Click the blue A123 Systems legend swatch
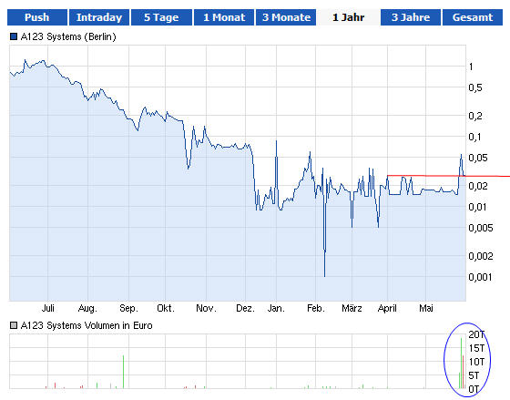The height and width of the screenshot is (400, 510). [x=14, y=36]
